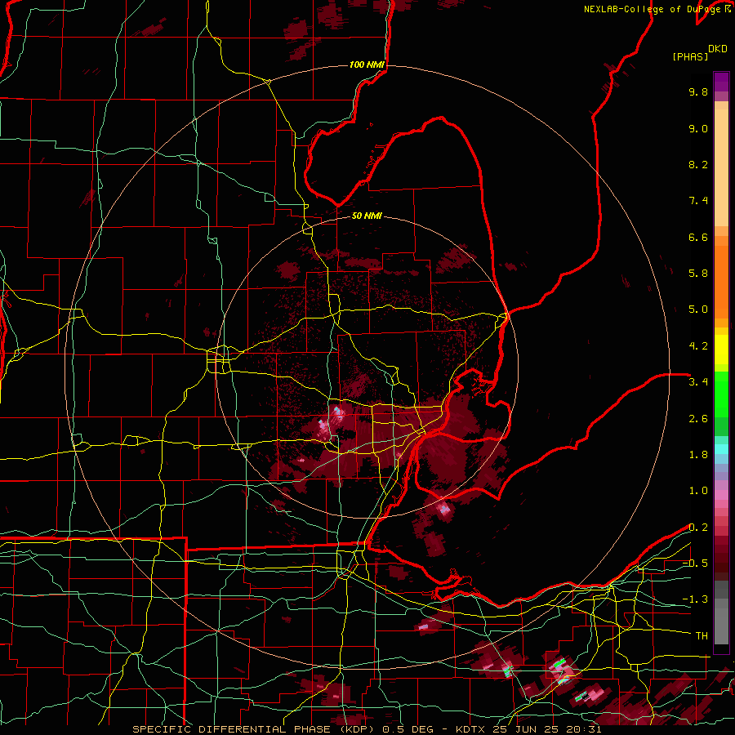The image size is (735, 735).
Task: Click the NEXLAB-College of DuPage label
Action: (652, 9)
